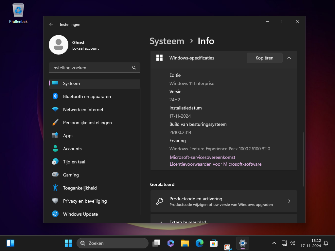
Task: Click the Installatiedatum value 17-11-2024
Action: coord(180,116)
